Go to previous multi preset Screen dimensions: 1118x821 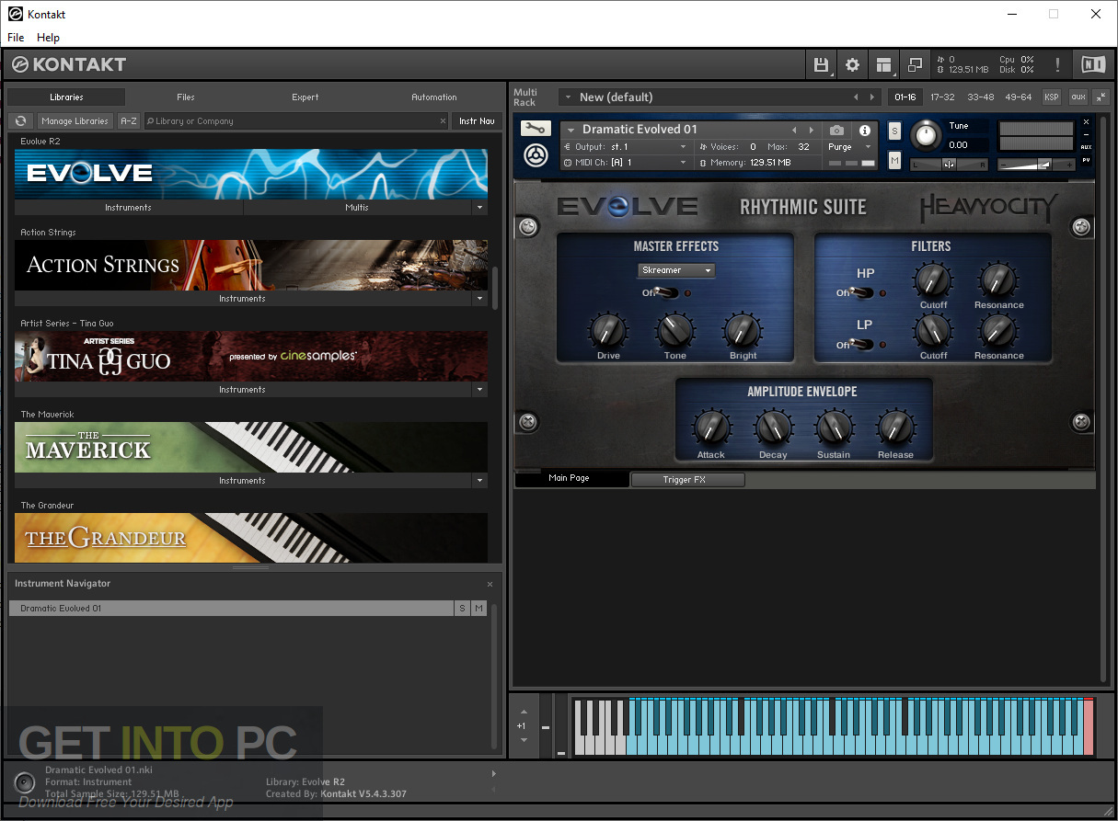click(856, 97)
